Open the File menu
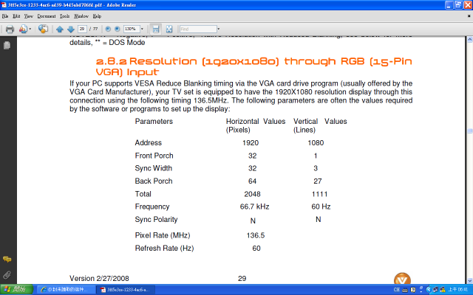 coord(5,16)
